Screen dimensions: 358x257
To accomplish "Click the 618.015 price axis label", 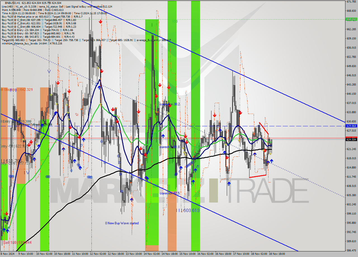I will click(x=351, y=158).
